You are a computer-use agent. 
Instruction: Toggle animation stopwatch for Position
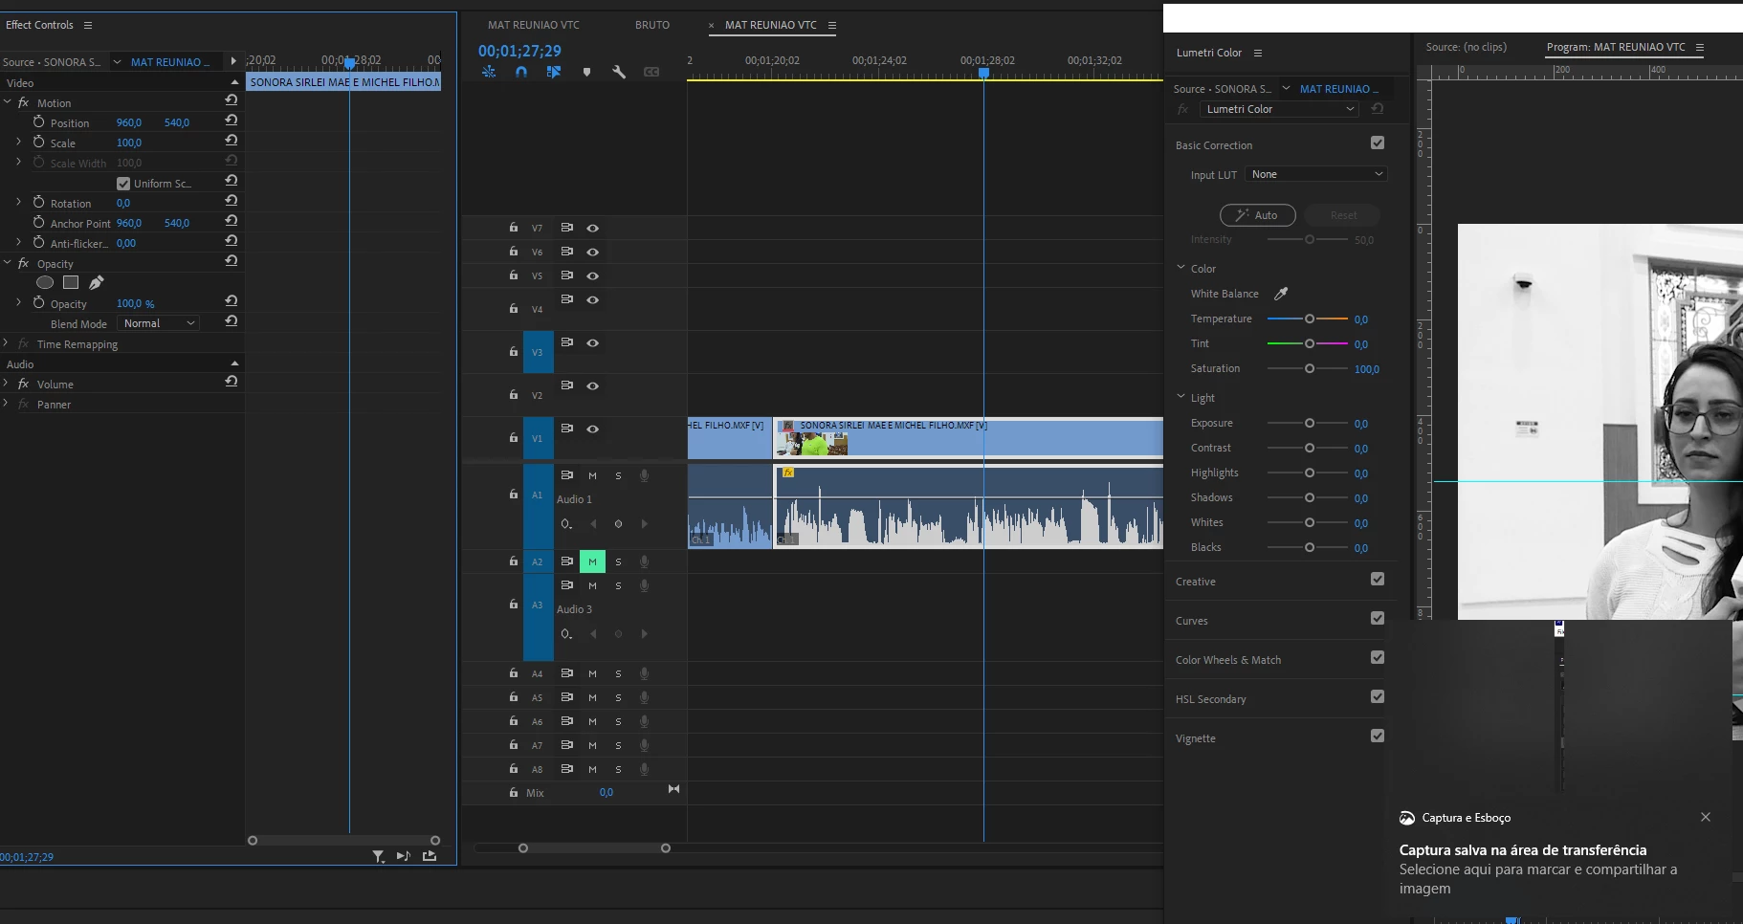(x=39, y=122)
